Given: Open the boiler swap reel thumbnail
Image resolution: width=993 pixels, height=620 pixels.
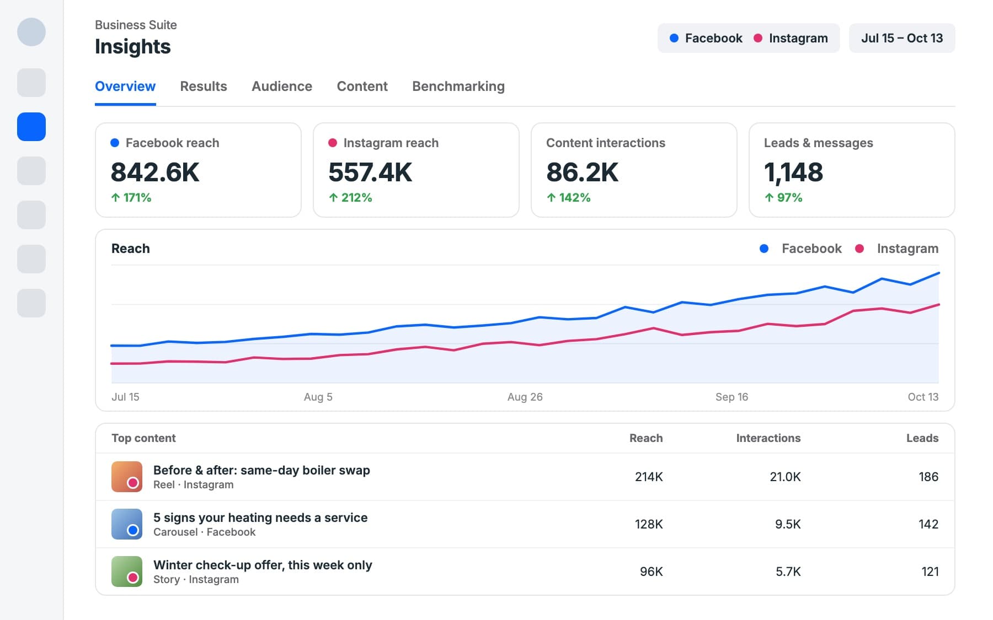Looking at the screenshot, I should (127, 477).
